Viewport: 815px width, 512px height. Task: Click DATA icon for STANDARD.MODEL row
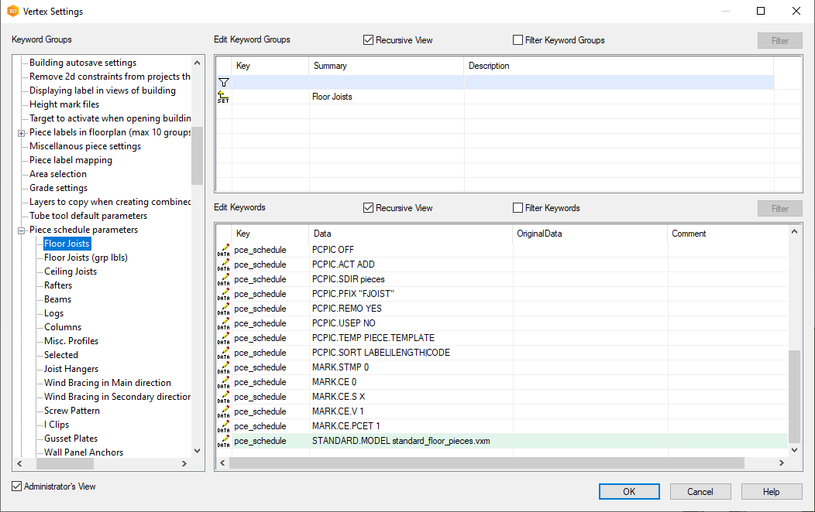223,441
